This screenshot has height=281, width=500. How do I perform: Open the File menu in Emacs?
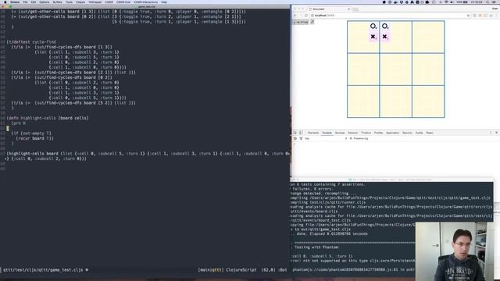coord(25,2)
